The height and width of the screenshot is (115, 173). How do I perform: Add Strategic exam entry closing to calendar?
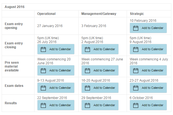coord(148,49)
